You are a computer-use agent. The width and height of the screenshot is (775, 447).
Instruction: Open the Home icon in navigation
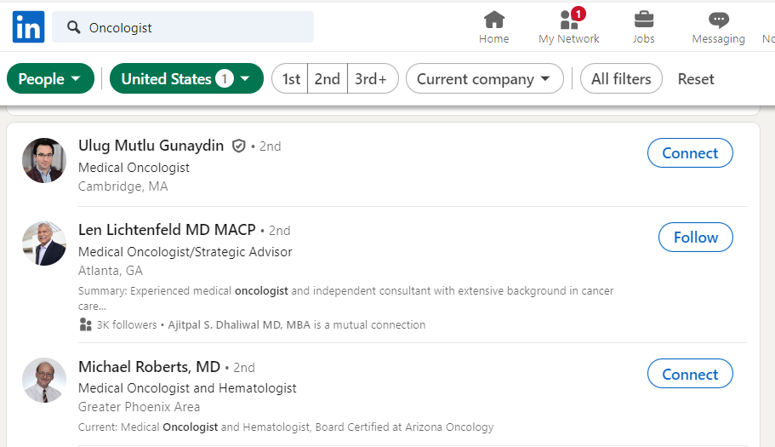493,20
